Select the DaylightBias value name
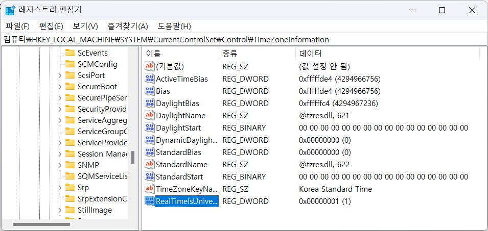488x231 pixels. (177, 104)
